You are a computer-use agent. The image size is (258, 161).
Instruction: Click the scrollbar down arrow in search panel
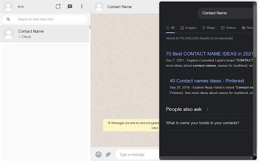pyautogui.click(x=255, y=154)
